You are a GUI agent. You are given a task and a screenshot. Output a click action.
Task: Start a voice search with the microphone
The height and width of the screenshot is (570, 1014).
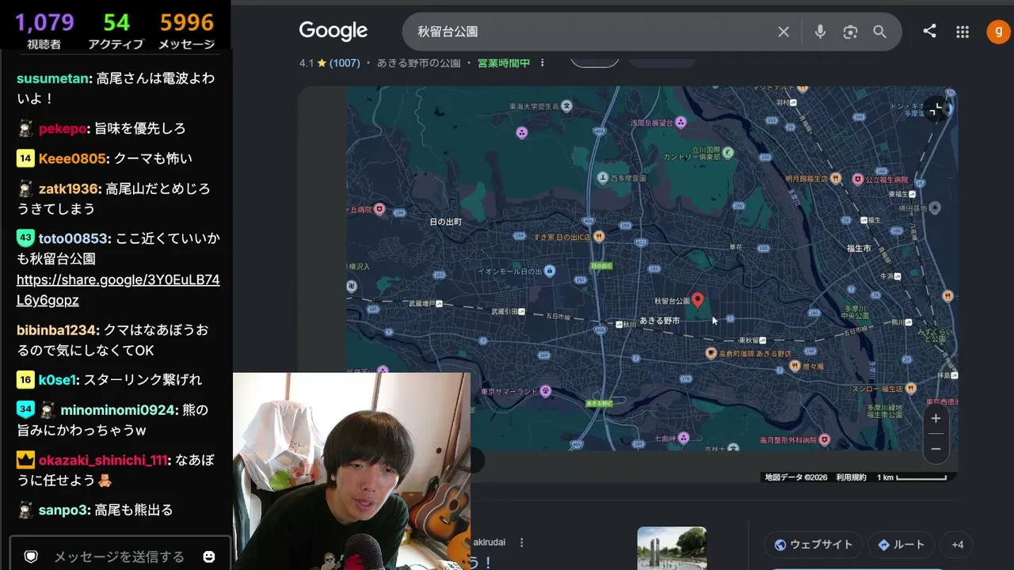click(820, 32)
